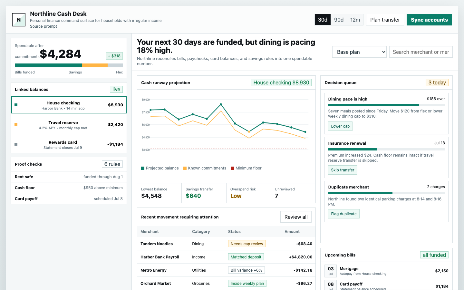Open the Tandem Noodles transaction

click(x=226, y=244)
